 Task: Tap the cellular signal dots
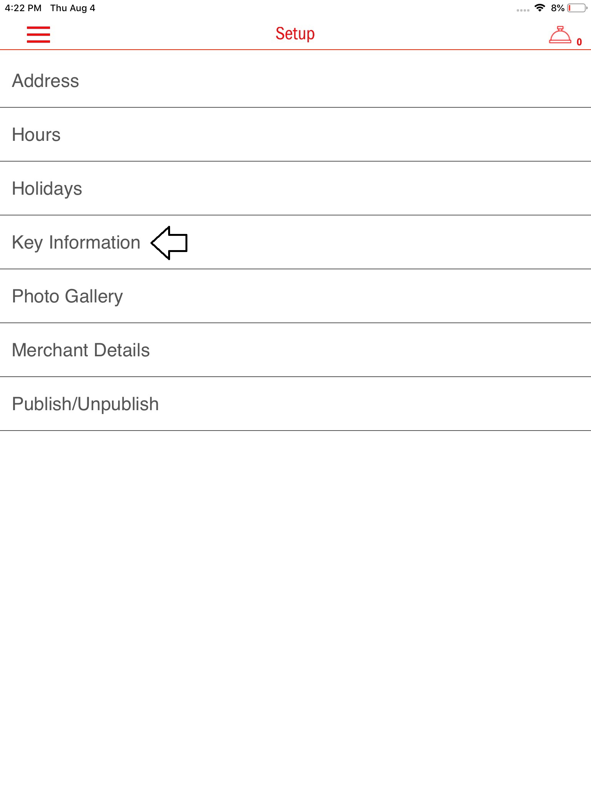pos(523,10)
